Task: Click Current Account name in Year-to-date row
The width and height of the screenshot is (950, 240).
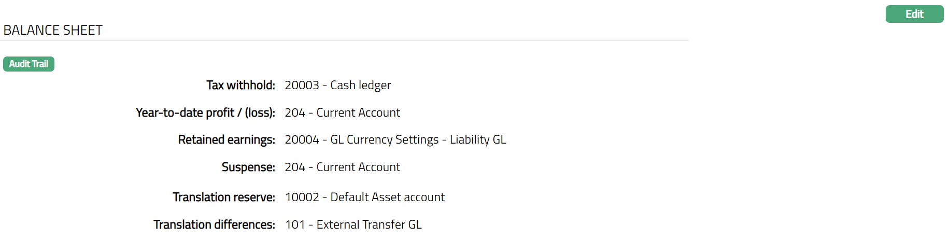Action: [358, 112]
